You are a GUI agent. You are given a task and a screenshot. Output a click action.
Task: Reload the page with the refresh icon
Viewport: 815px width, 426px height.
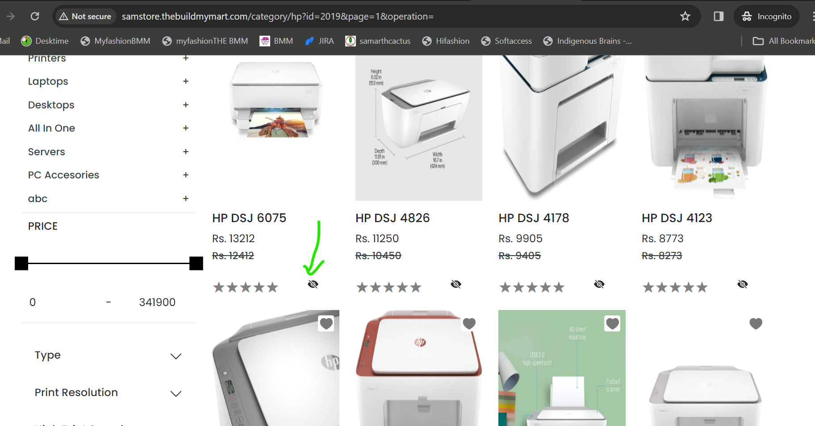pyautogui.click(x=35, y=17)
